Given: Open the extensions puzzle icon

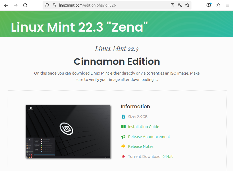Looking at the screenshot, I should (x=218, y=5).
